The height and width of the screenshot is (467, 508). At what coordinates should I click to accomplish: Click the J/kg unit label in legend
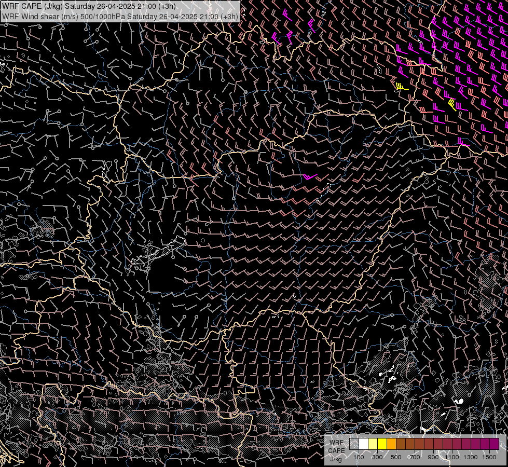tap(336, 459)
